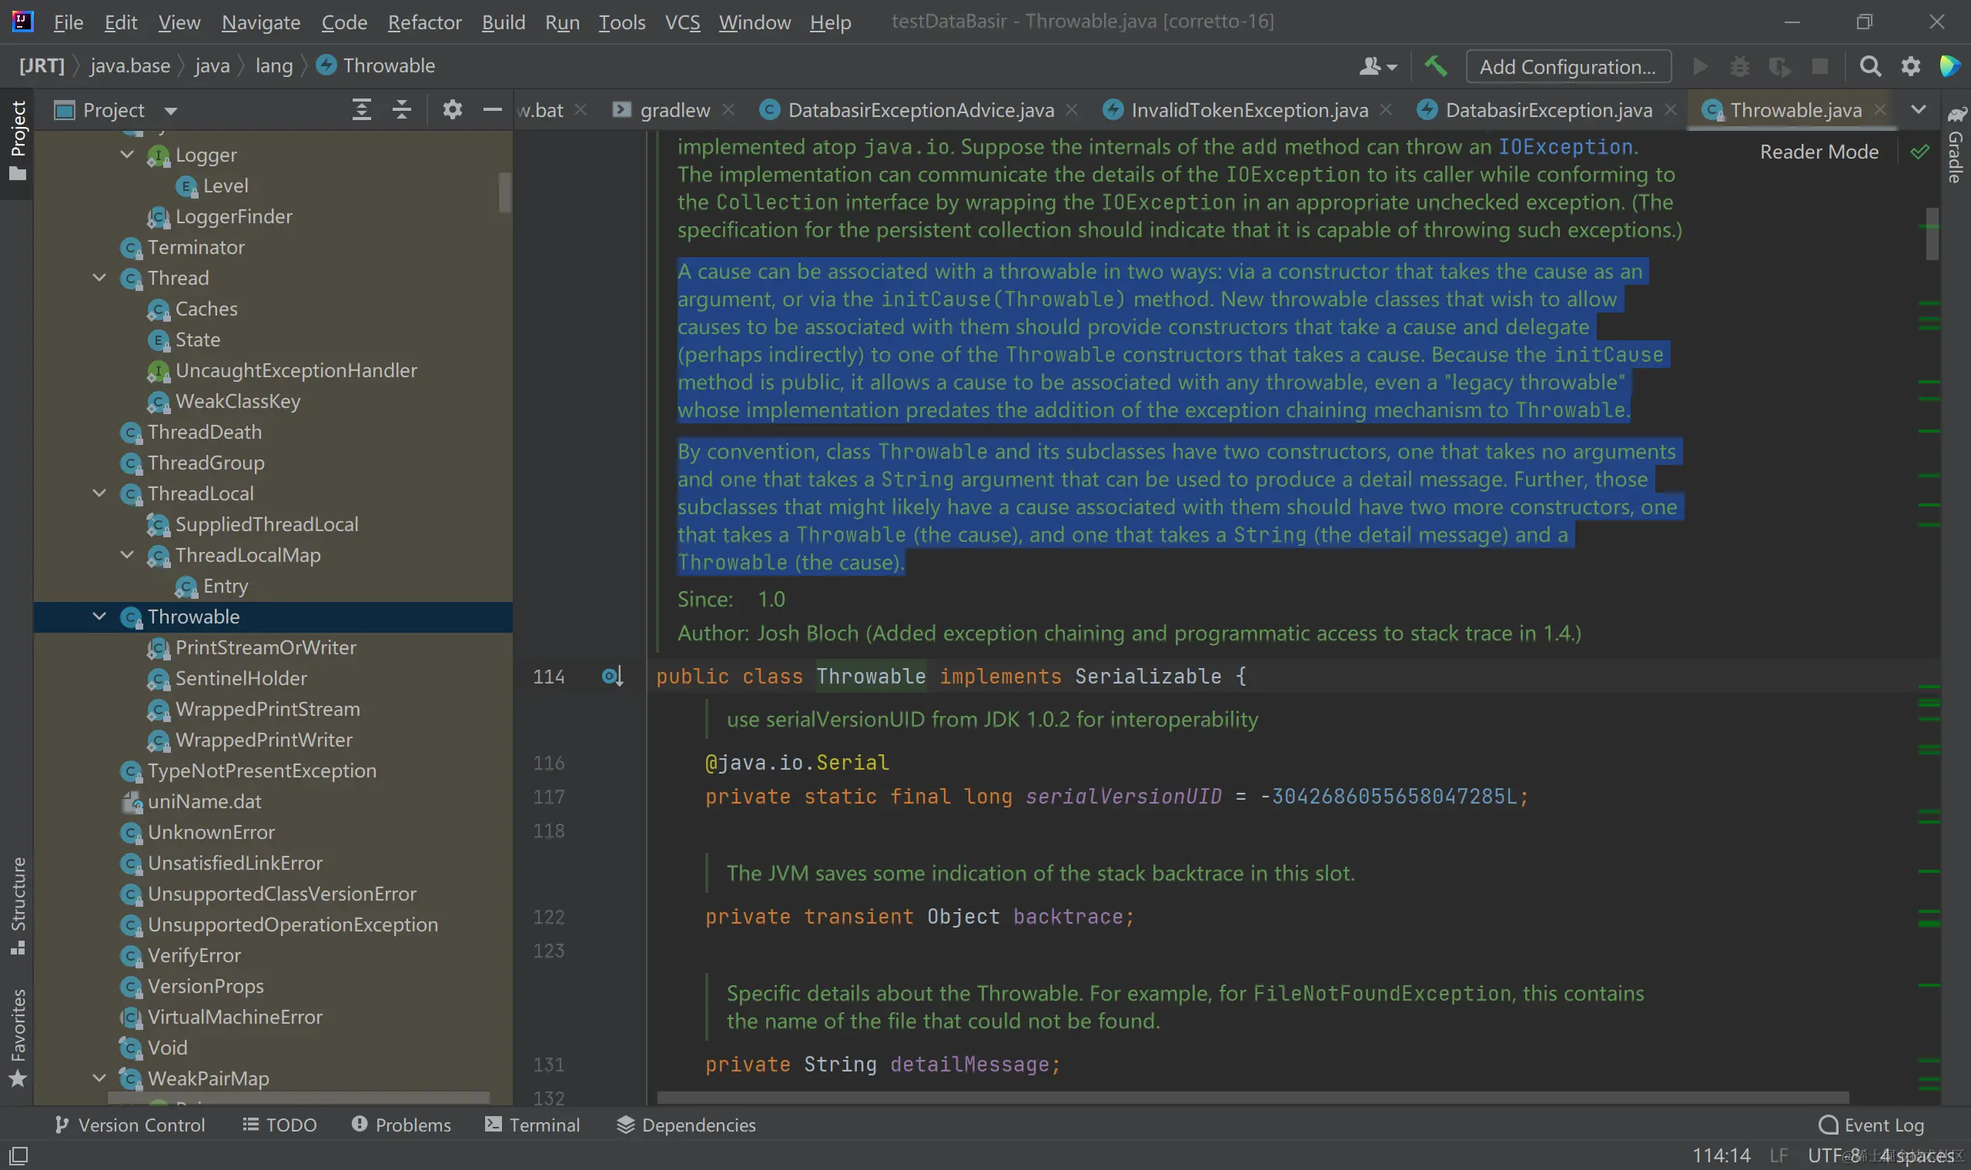Click the Build project hammer icon

[1436, 66]
